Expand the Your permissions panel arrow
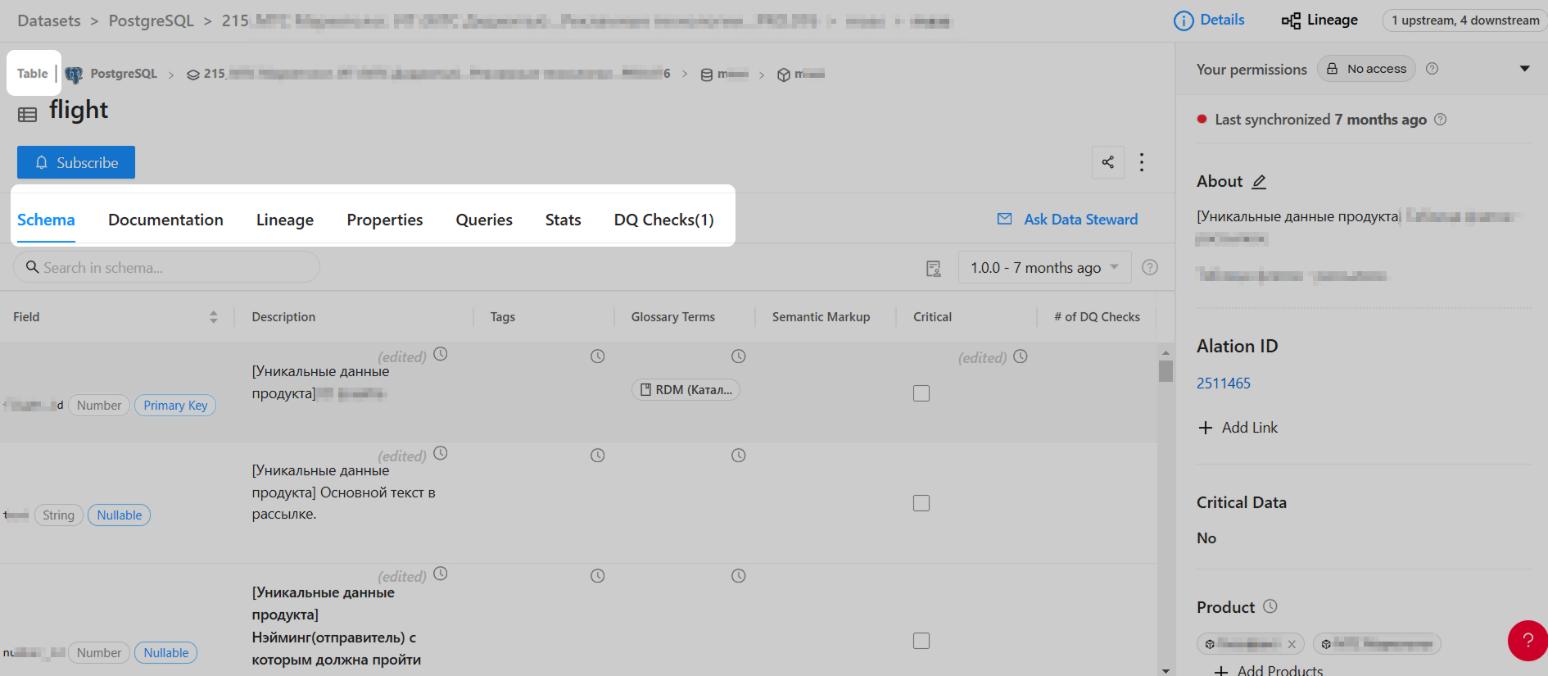This screenshot has height=676, width=1548. [x=1524, y=69]
